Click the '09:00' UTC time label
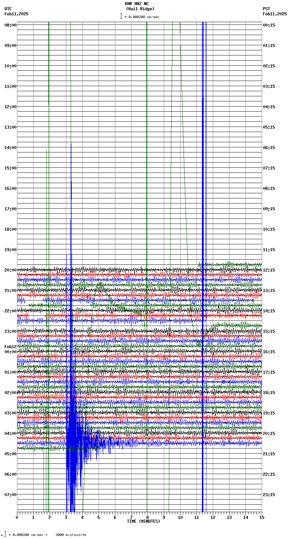The height and width of the screenshot is (539, 289). click(x=11, y=46)
